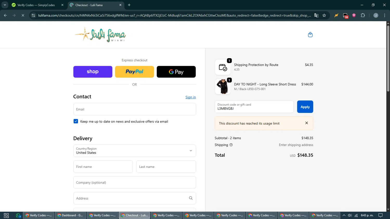Pay with the Shop express button
This screenshot has height=219, width=390.
pyautogui.click(x=93, y=72)
